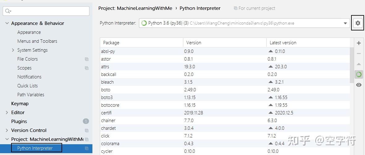Open the Python Interpreter dropdown
The width and height of the screenshot is (365, 155).
click(x=345, y=23)
